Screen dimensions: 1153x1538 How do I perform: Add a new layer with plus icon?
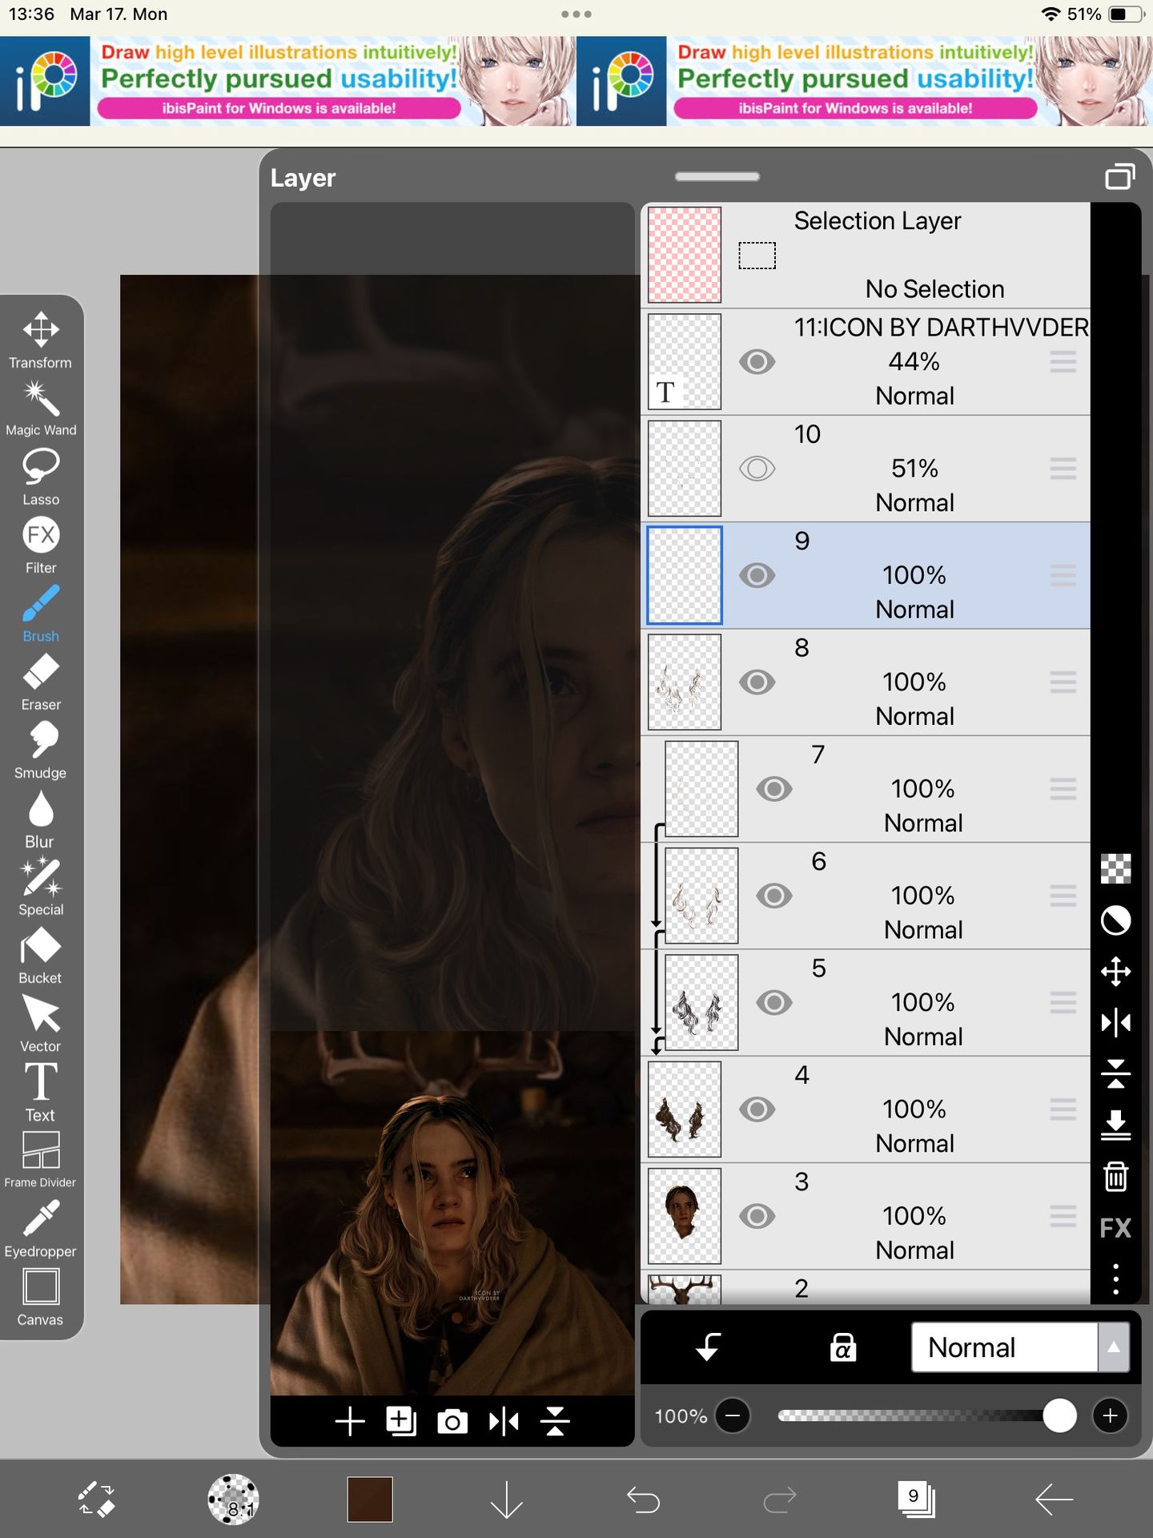[x=350, y=1422]
